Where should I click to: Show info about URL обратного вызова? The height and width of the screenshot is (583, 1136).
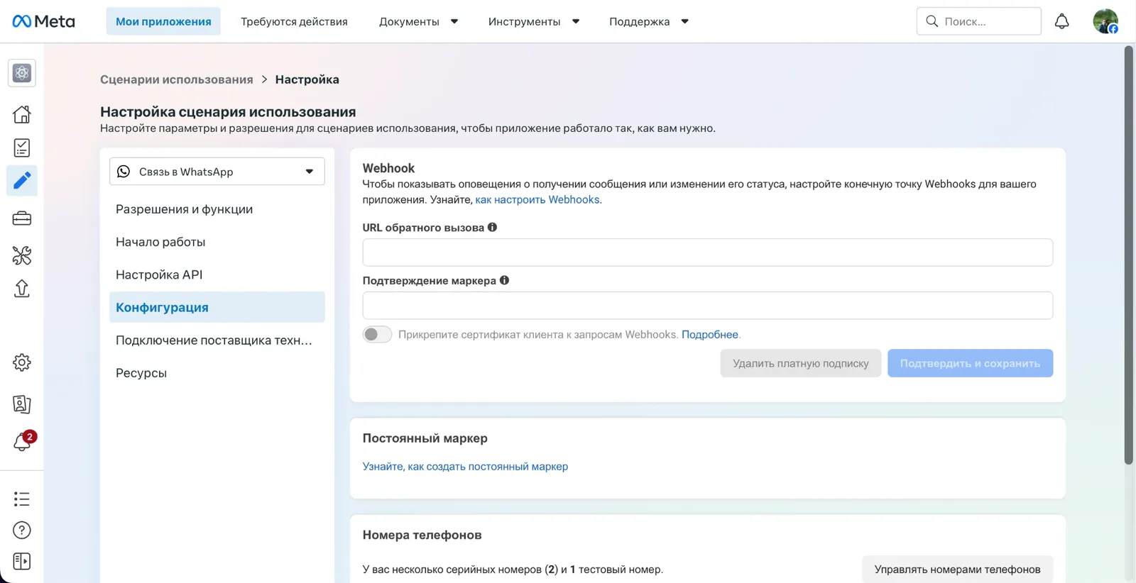493,228
